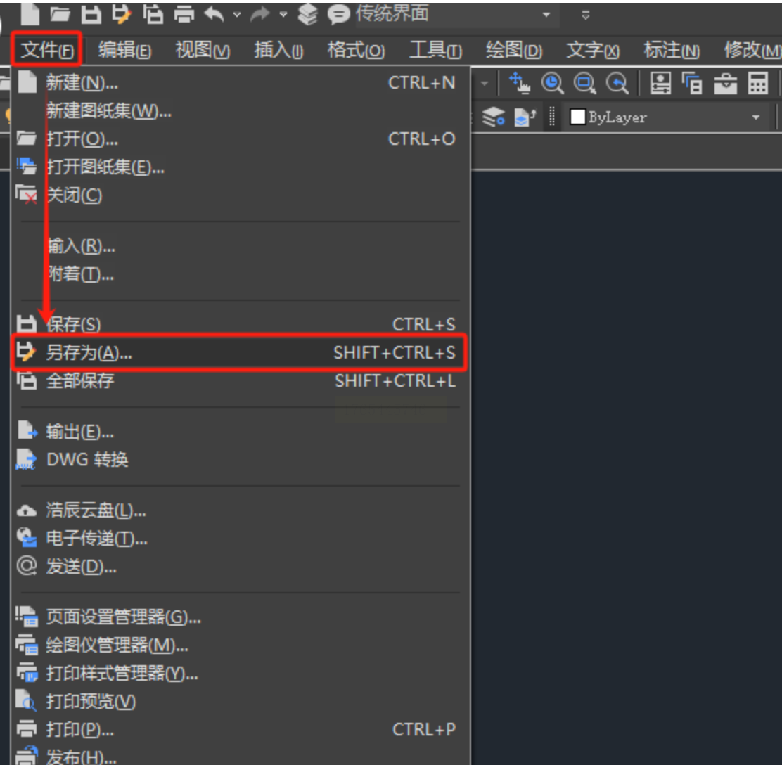The width and height of the screenshot is (782, 765).
Task: Open the 修改(M) menu
Action: (x=752, y=50)
